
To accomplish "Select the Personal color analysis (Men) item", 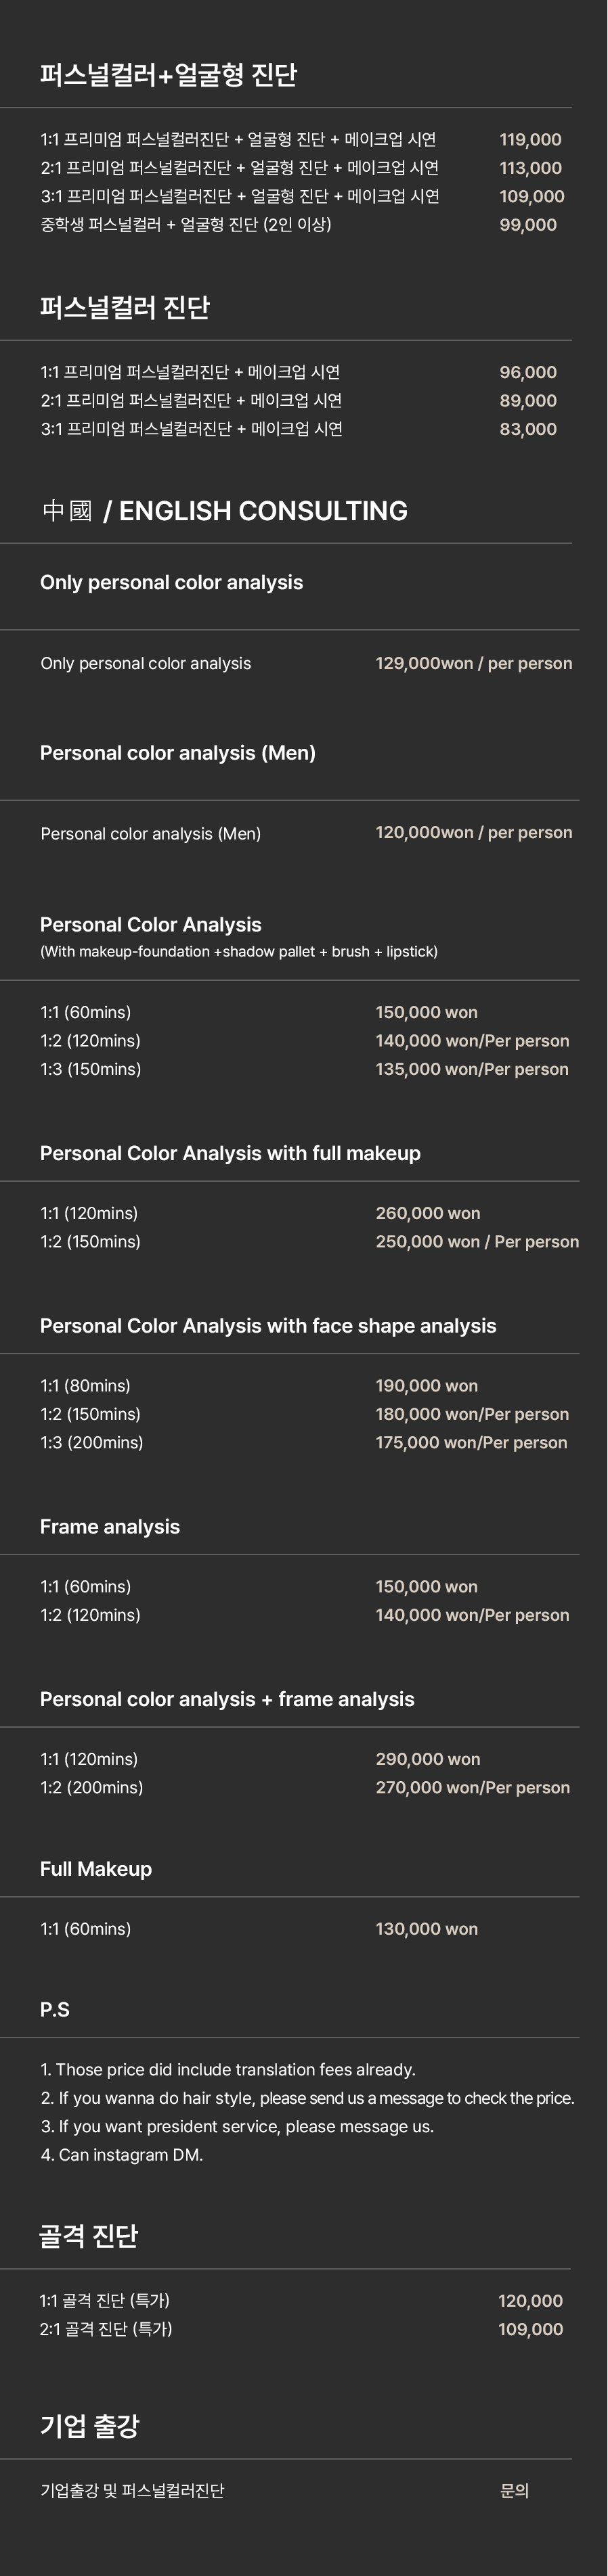I will (x=150, y=834).
